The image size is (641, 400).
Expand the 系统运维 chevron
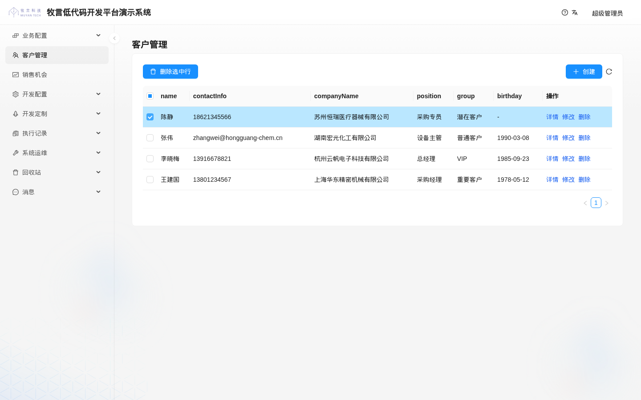pyautogui.click(x=98, y=152)
